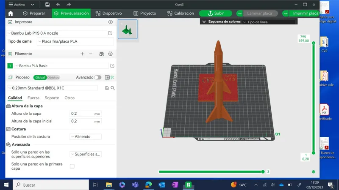339x190 pixels.
Task: Open filament settings gear icon
Action: pos(110,54)
